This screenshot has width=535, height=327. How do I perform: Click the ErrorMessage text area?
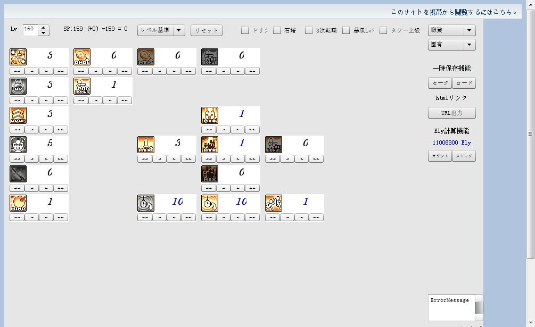(451, 307)
